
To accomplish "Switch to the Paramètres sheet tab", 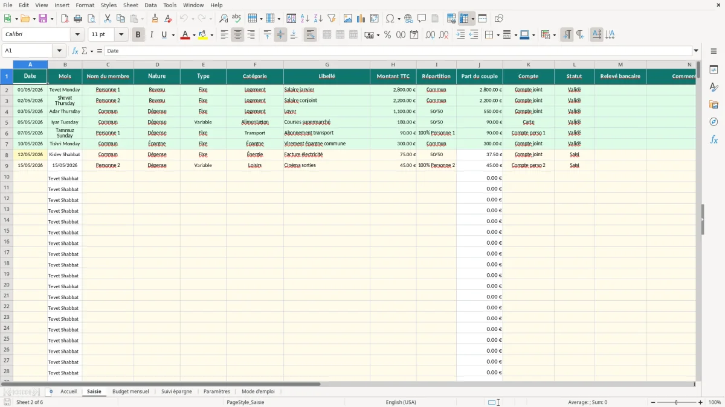I will (217, 391).
